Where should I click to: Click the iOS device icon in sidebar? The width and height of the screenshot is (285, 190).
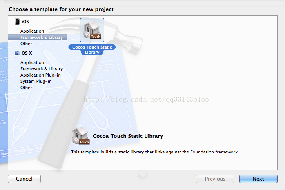(17, 22)
